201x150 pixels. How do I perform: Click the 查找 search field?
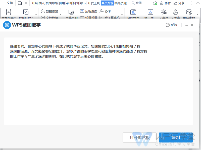pyautogui.click(x=137, y=3)
